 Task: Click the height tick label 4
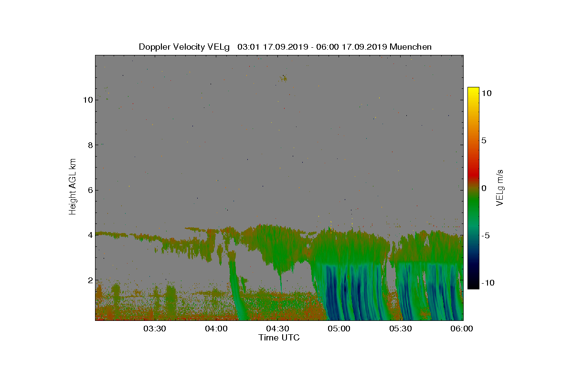click(90, 235)
